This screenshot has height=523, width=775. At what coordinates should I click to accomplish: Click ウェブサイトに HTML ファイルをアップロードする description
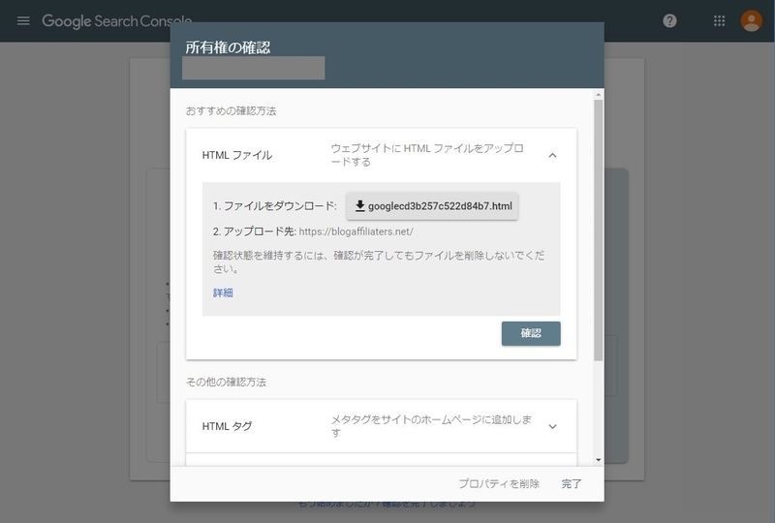[427, 155]
